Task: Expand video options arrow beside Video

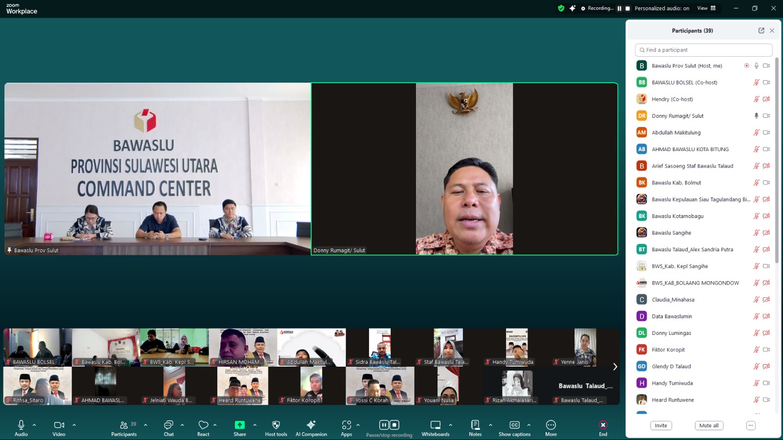Action: (74, 425)
